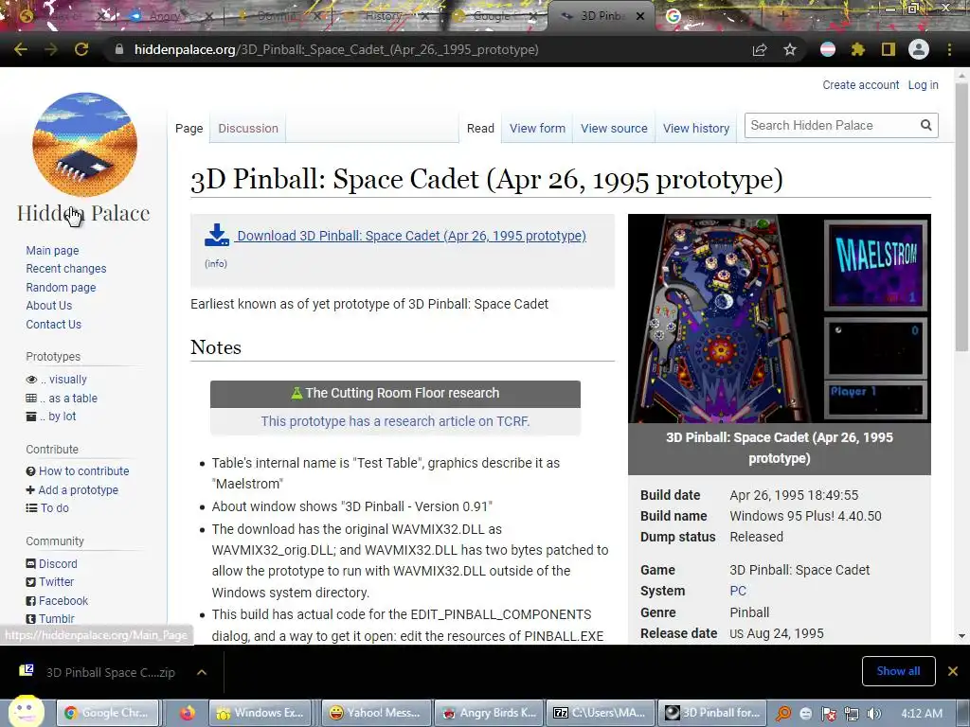970x727 pixels.
Task: Open the Facebook community link
Action: click(63, 600)
